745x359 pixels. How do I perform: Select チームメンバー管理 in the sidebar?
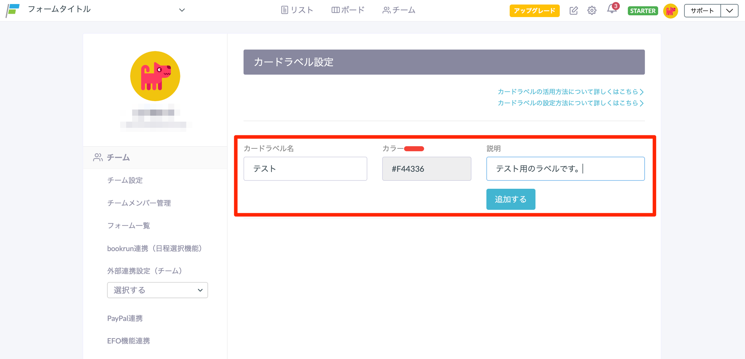click(x=139, y=203)
